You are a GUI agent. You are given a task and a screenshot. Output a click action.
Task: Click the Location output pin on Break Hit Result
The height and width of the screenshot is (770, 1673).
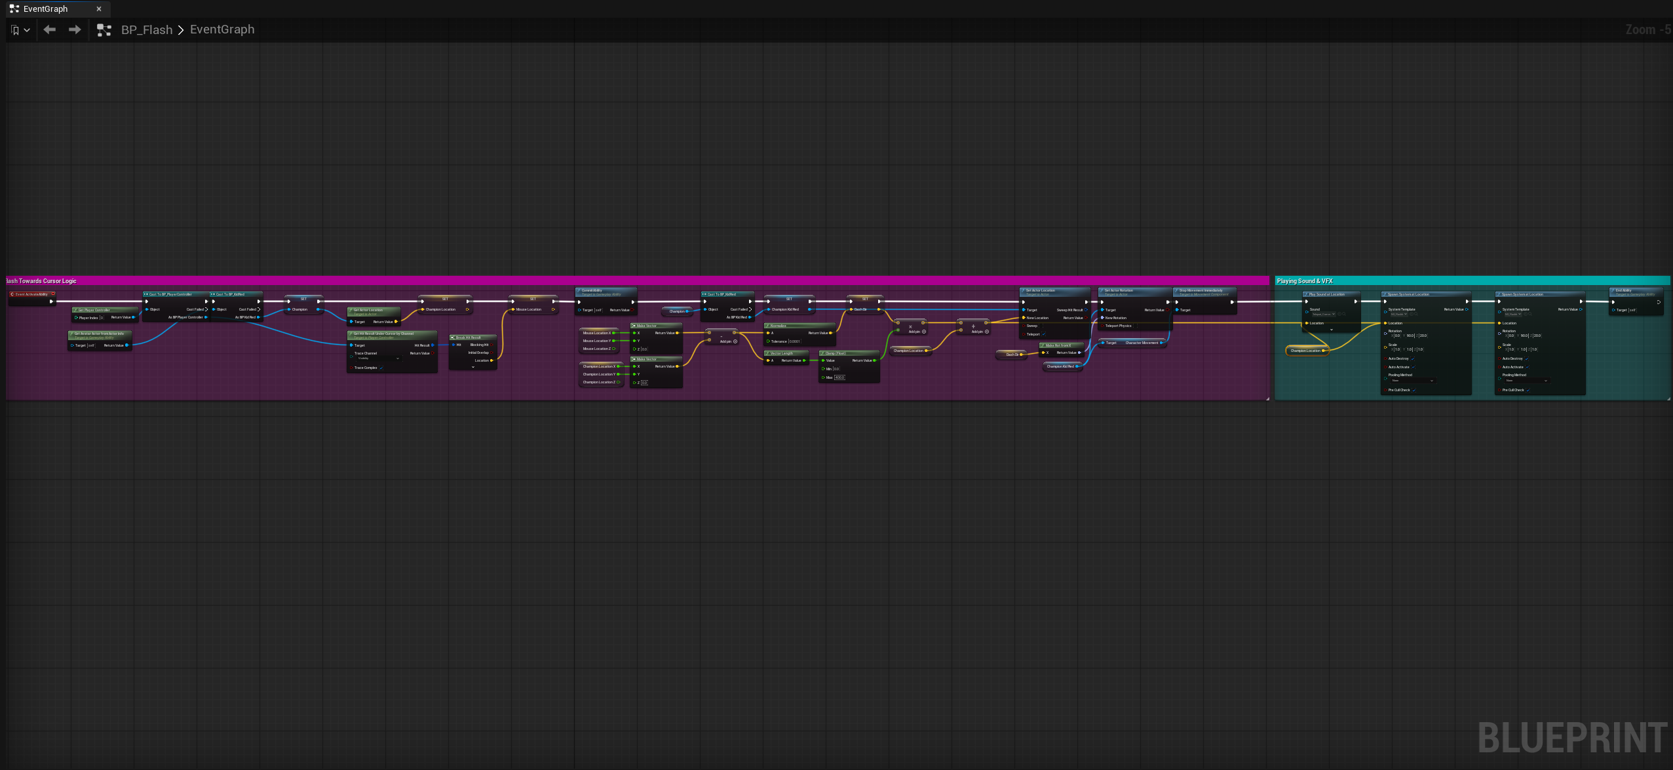pos(492,360)
